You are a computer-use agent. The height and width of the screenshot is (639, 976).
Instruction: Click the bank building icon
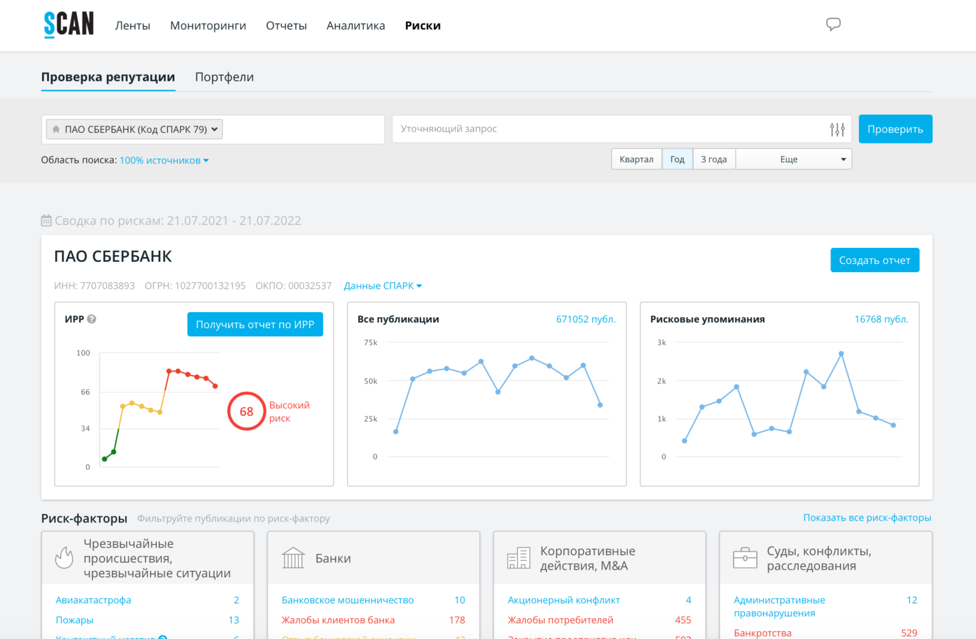point(293,558)
